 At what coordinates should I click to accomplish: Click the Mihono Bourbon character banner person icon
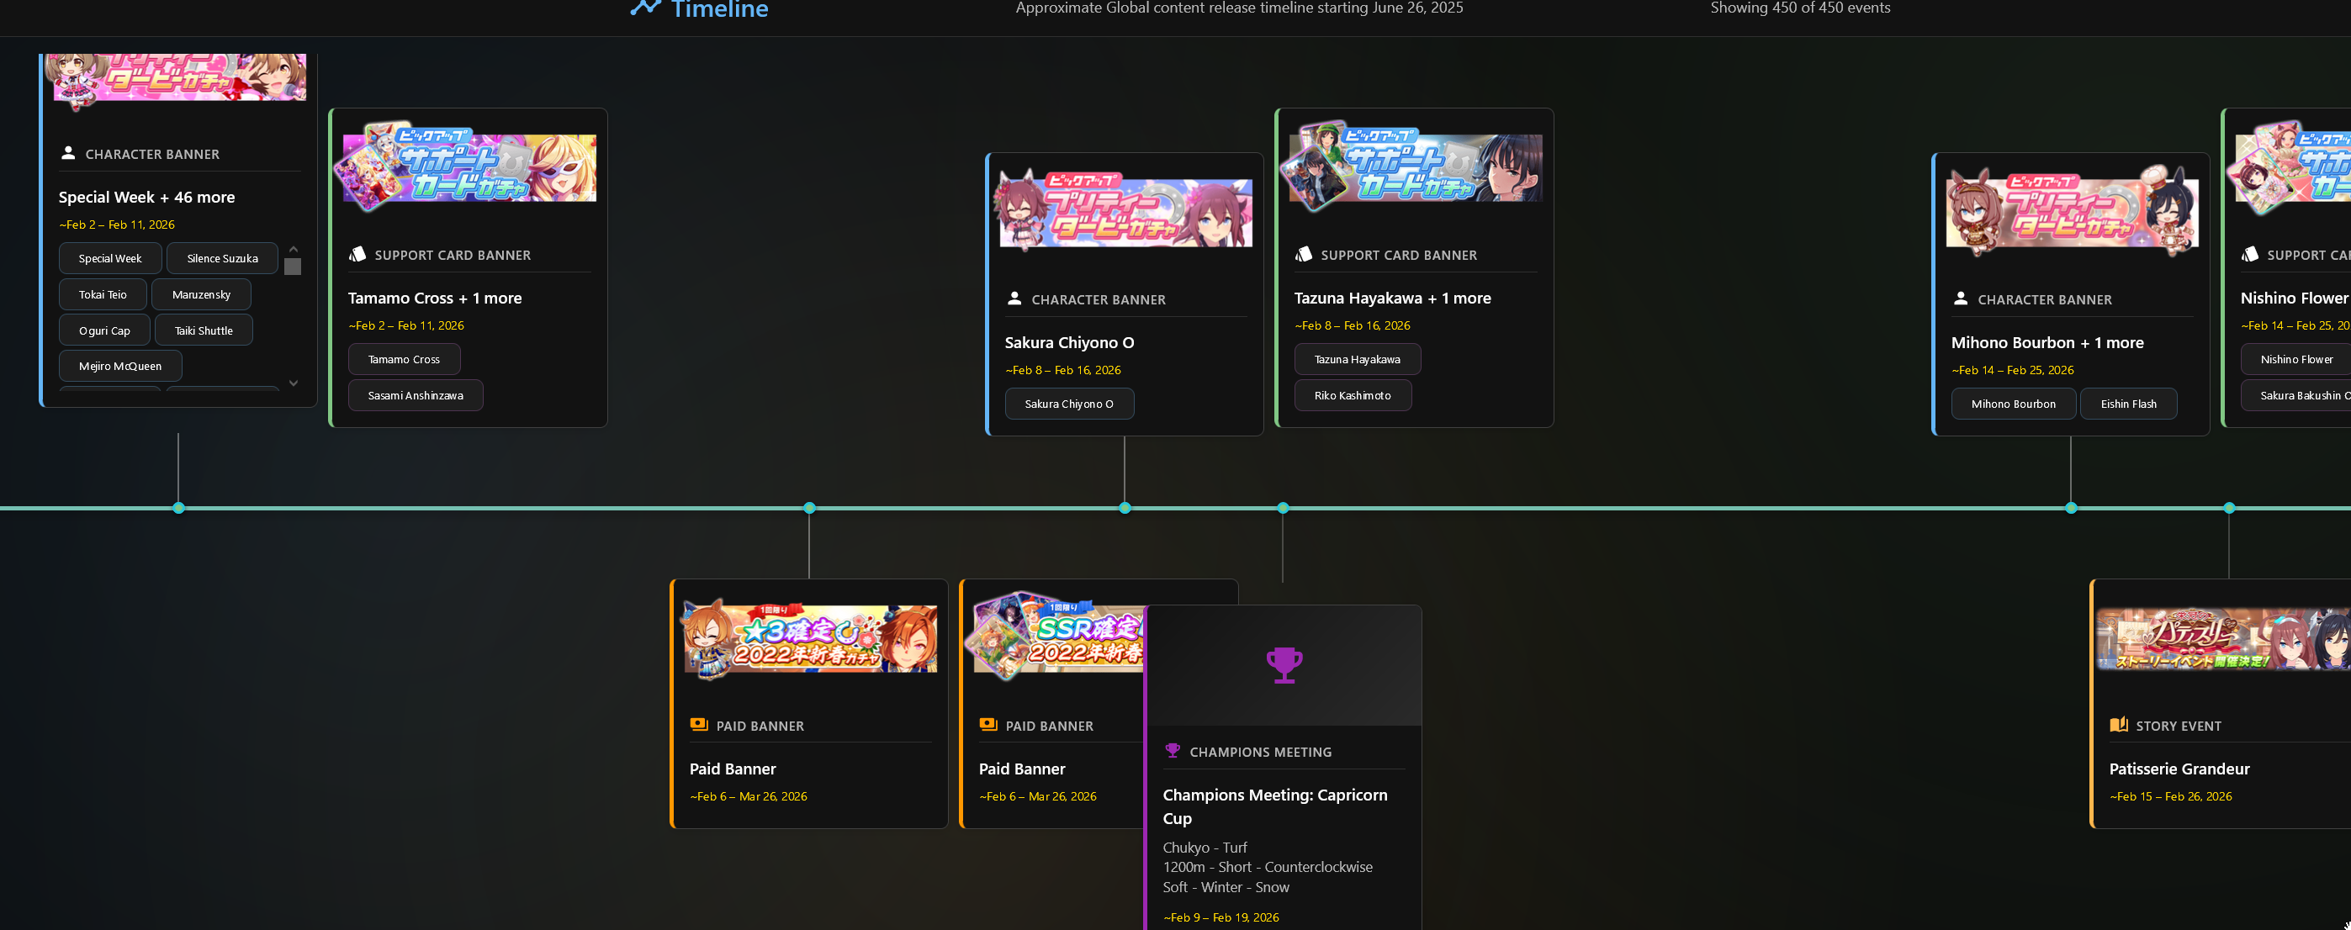1961,299
